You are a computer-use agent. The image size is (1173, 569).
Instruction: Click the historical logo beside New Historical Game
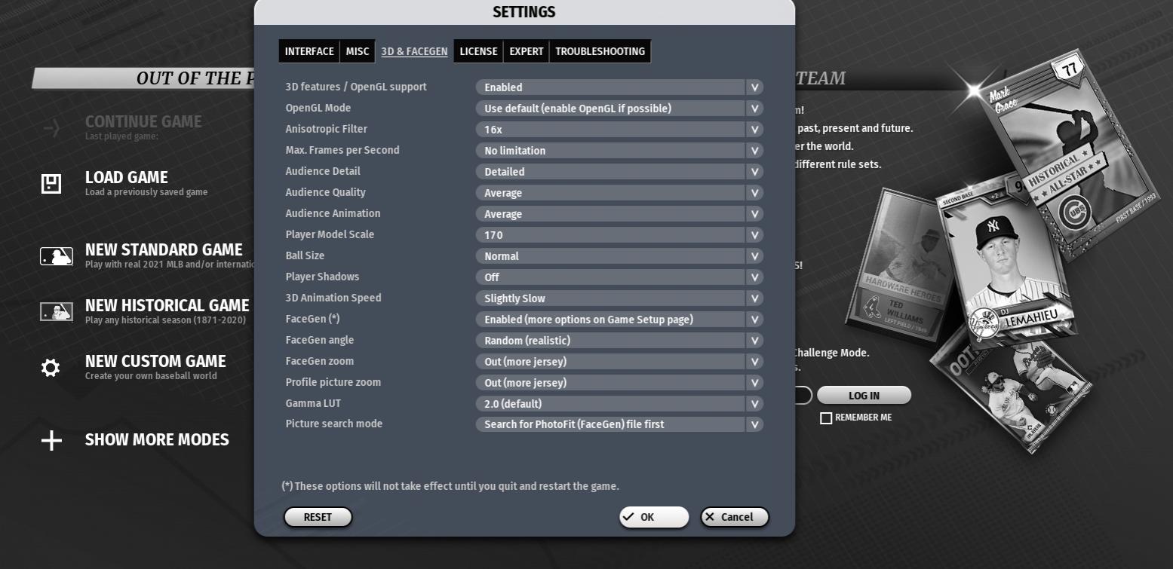[x=57, y=311]
